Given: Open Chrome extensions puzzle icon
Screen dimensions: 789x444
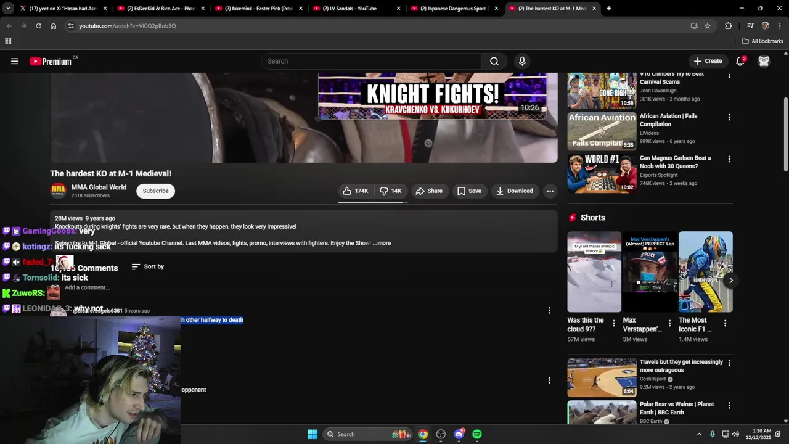Looking at the screenshot, I should pyautogui.click(x=728, y=26).
